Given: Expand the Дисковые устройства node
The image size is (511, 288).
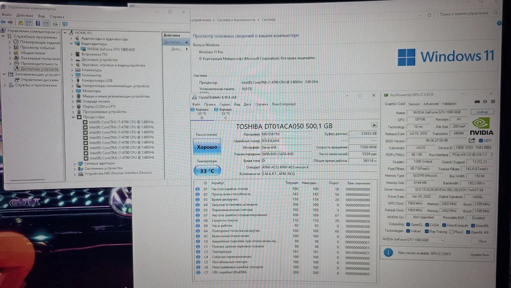Looking at the screenshot, I should pyautogui.click(x=73, y=60).
